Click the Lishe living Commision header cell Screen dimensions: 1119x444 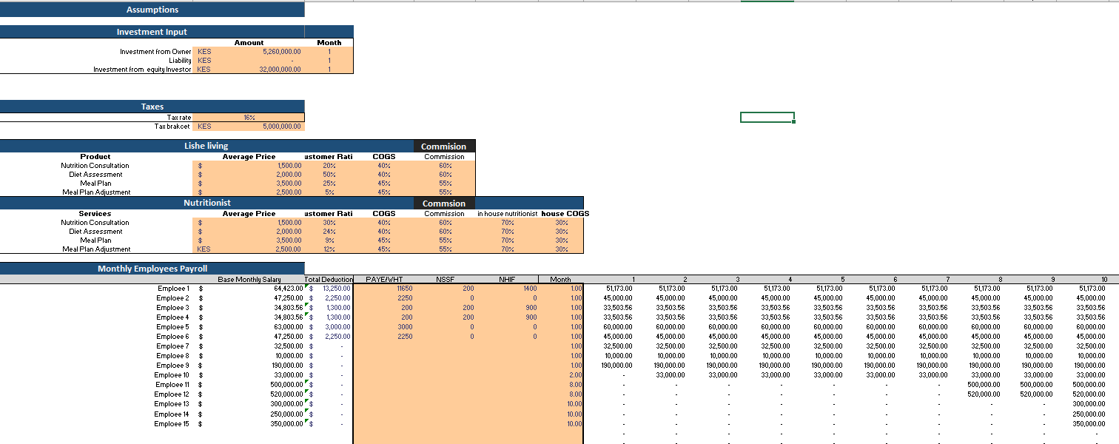[x=443, y=145]
